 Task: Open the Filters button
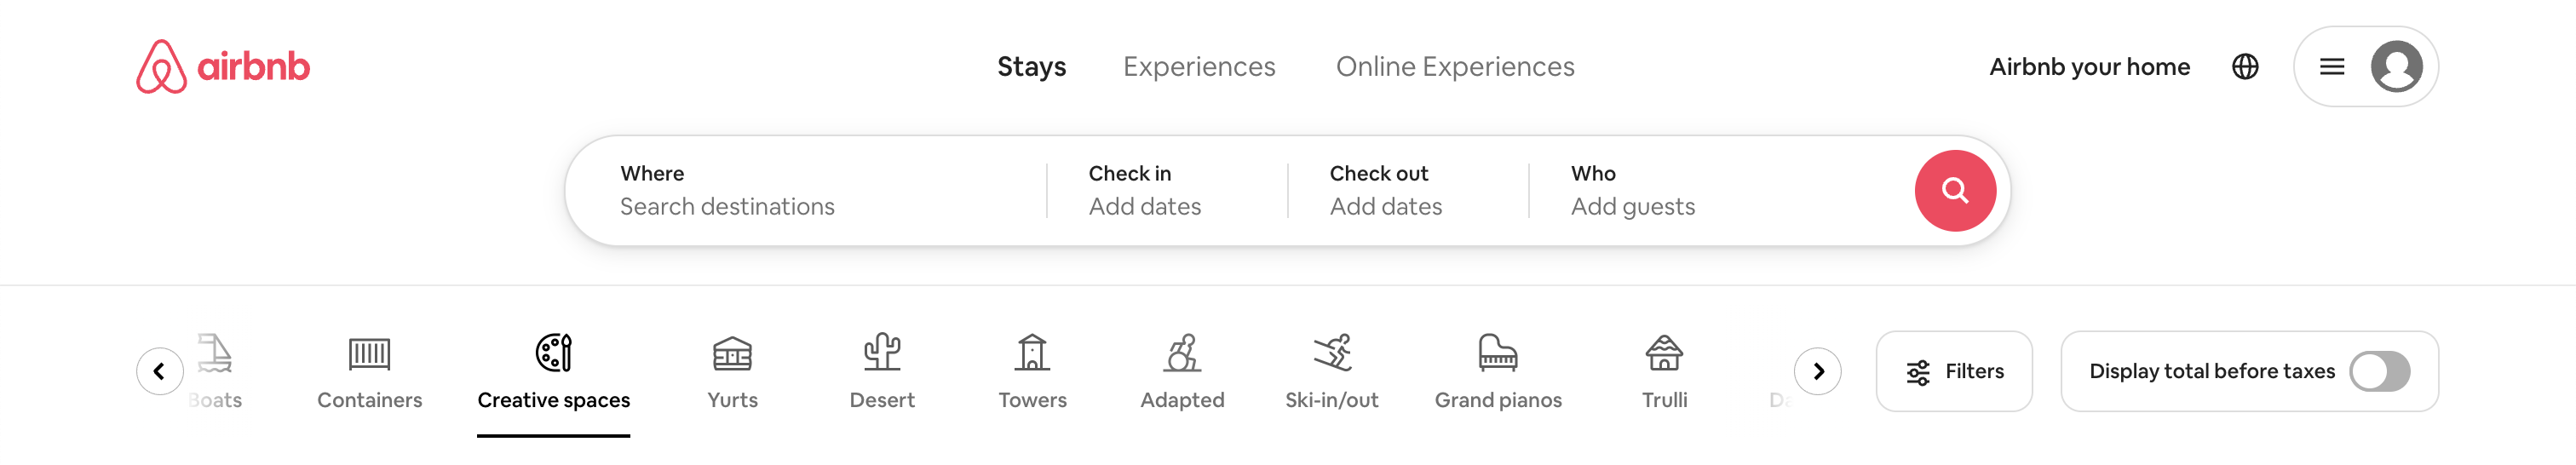click(x=1954, y=371)
